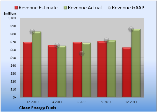Click the GAAP marker for 3-2011
This screenshot has height=112, width=157.
57,46
